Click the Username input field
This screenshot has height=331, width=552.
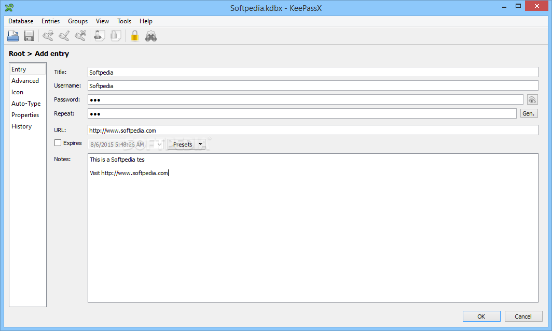click(x=313, y=86)
